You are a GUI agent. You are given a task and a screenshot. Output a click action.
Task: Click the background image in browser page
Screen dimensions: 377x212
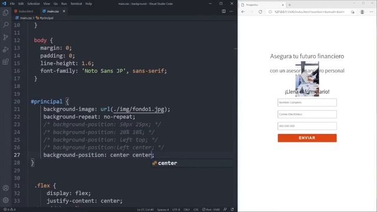pyautogui.click(x=307, y=79)
